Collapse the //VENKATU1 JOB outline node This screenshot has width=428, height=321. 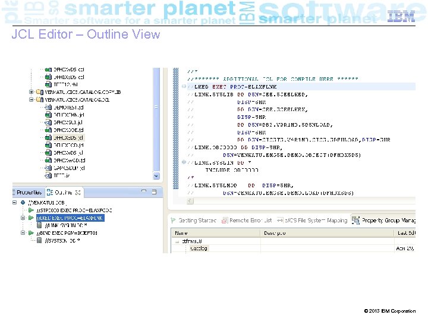[x=14, y=203]
